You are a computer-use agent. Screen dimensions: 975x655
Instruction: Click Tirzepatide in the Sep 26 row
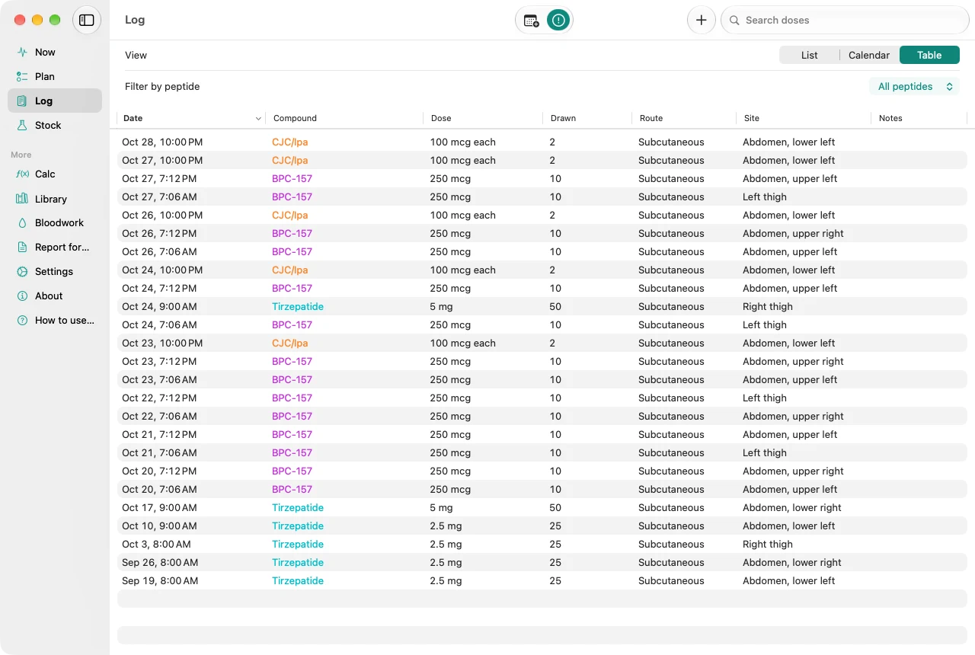[298, 562]
